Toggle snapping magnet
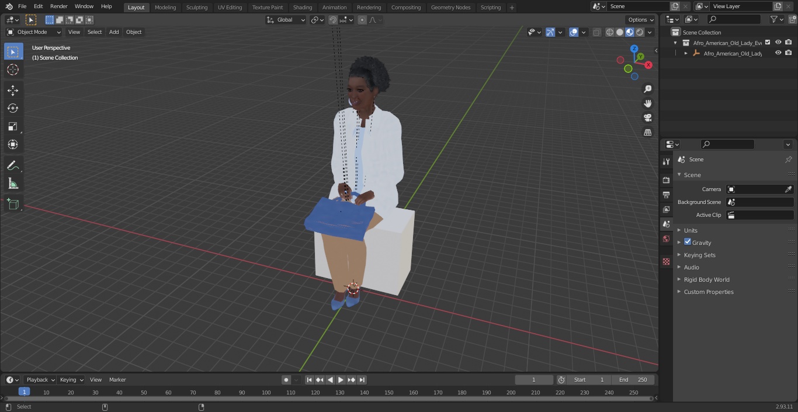 [x=333, y=20]
